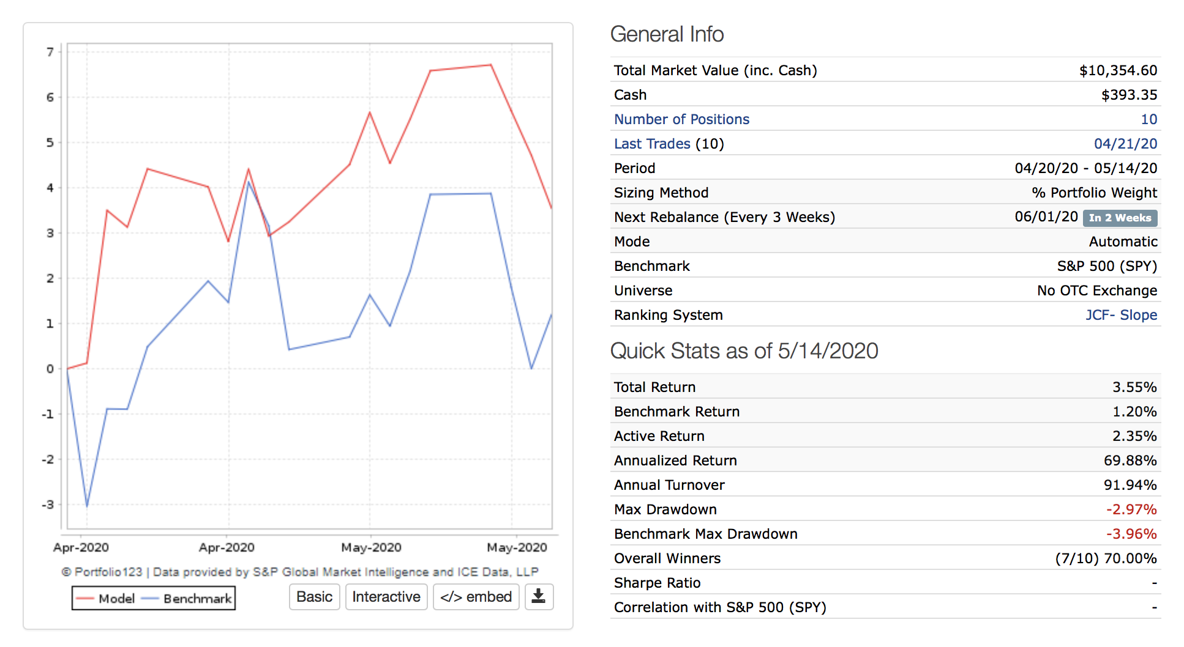Click the In 2 Weeks badge

(1120, 218)
